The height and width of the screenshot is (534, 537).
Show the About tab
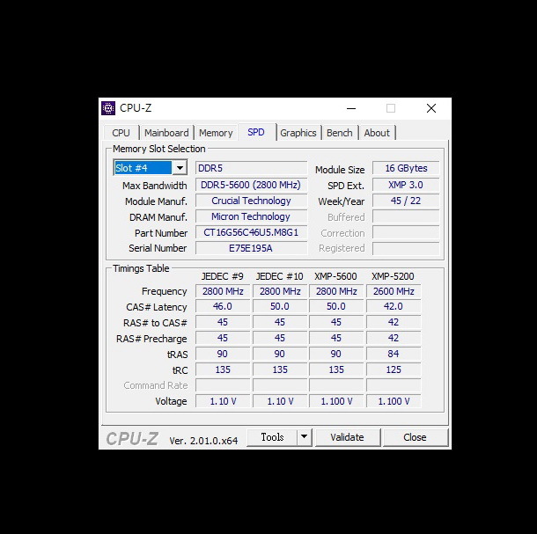(x=377, y=133)
